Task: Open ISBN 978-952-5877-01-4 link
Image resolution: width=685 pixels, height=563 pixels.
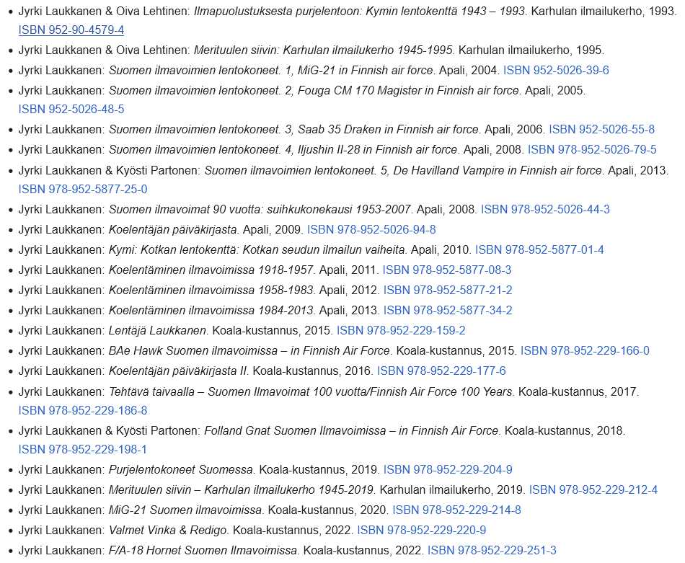Action: coord(539,250)
